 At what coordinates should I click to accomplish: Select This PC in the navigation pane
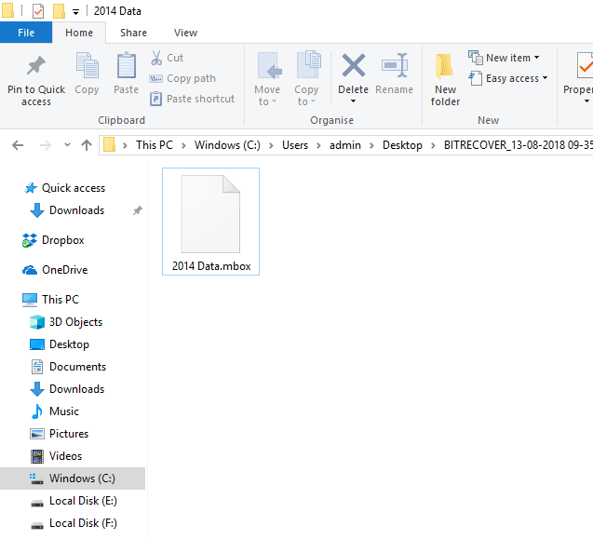pyautogui.click(x=61, y=300)
